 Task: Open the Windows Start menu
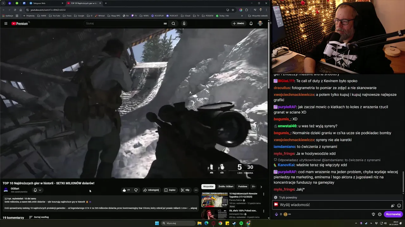(157, 223)
